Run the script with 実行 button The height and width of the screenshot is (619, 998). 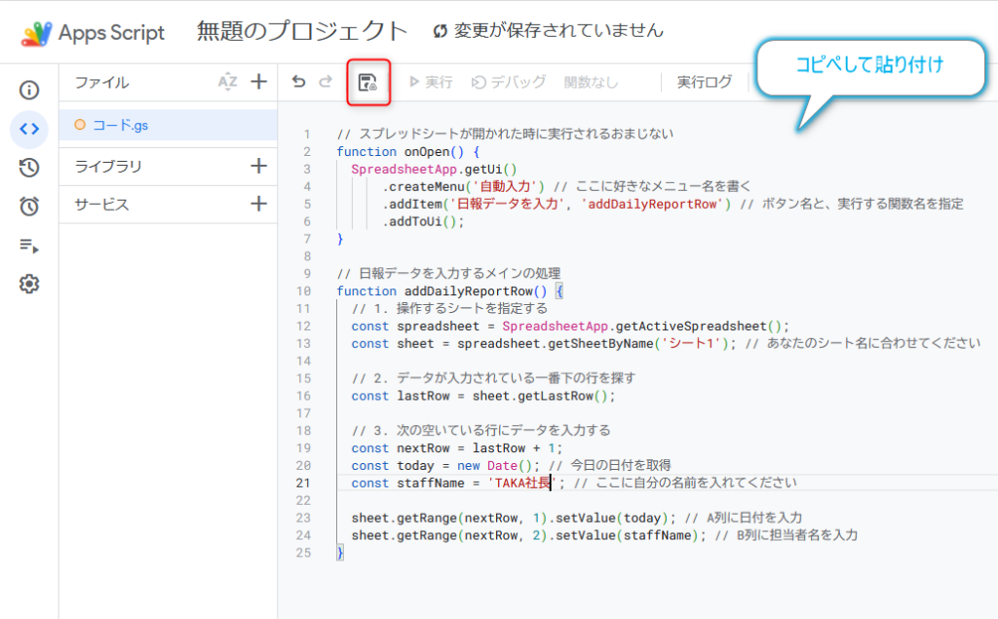click(x=431, y=82)
